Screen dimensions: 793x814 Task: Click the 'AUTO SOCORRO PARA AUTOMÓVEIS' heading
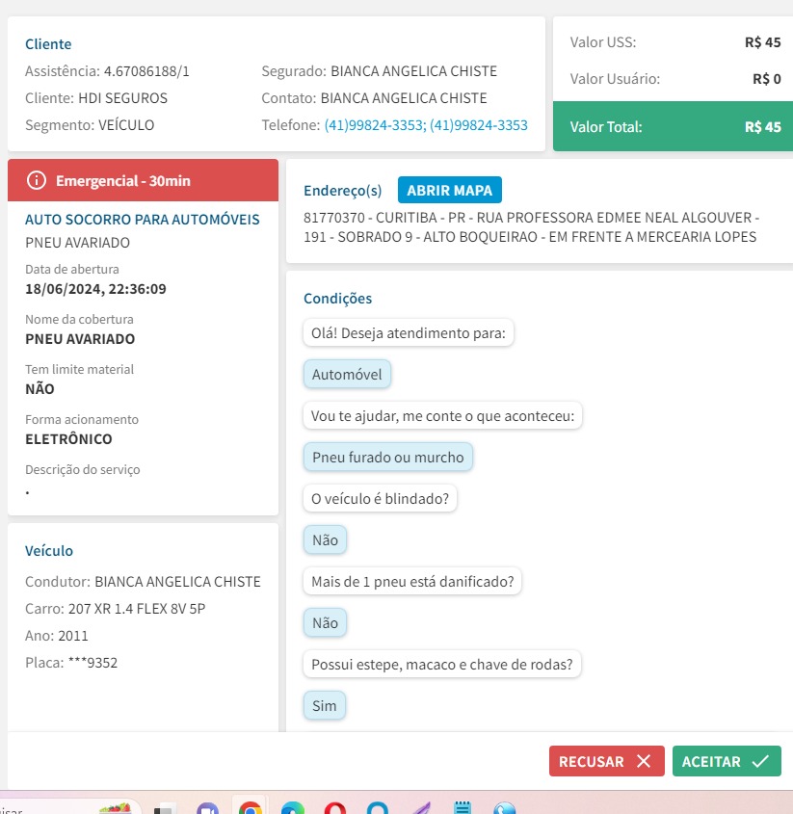point(143,219)
